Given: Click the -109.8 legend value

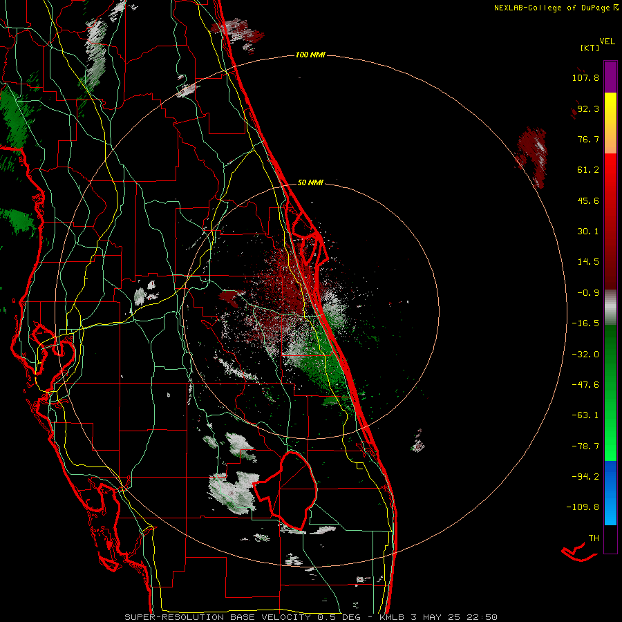Looking at the screenshot, I should [x=583, y=507].
